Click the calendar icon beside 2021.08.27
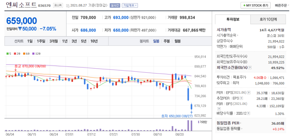Viewport: 299px width, 140px height. pos(68,6)
